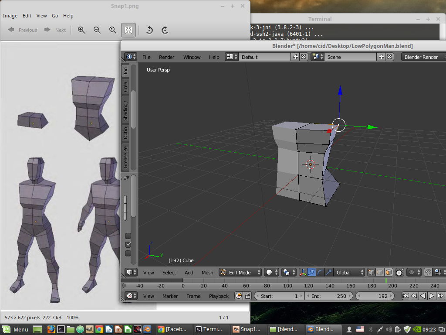Screen dimensions: 446x335
Task: Select scale manipulator icon
Action: (328, 272)
